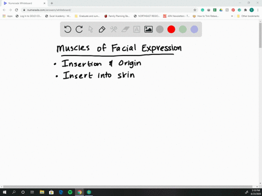The image size is (262, 196).
Task: Open Other bookmarks folder
Action: (248, 16)
